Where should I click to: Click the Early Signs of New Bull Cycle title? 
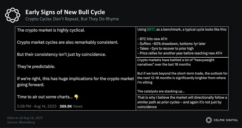(65, 12)
